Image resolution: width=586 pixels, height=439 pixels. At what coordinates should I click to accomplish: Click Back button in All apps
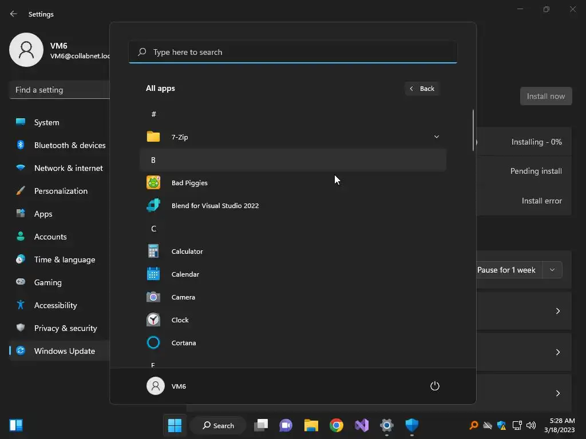(x=422, y=89)
